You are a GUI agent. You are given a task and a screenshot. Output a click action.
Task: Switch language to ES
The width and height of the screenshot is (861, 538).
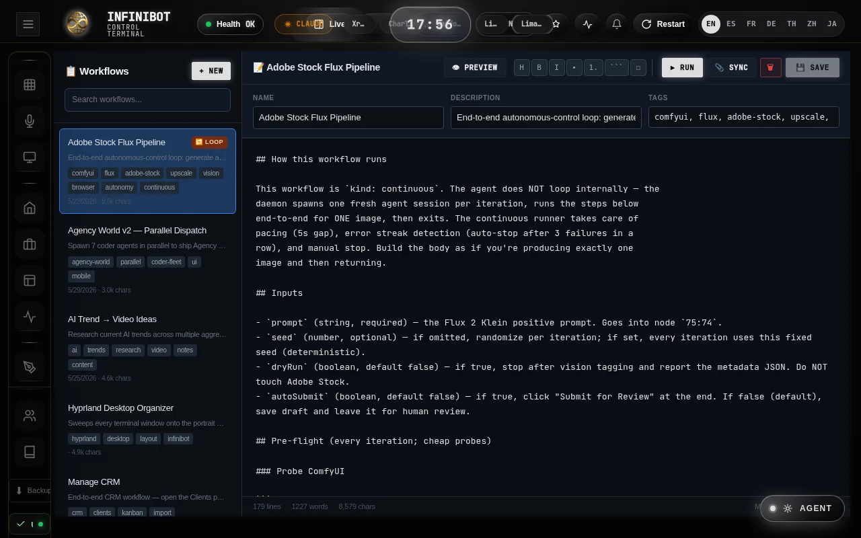(731, 24)
